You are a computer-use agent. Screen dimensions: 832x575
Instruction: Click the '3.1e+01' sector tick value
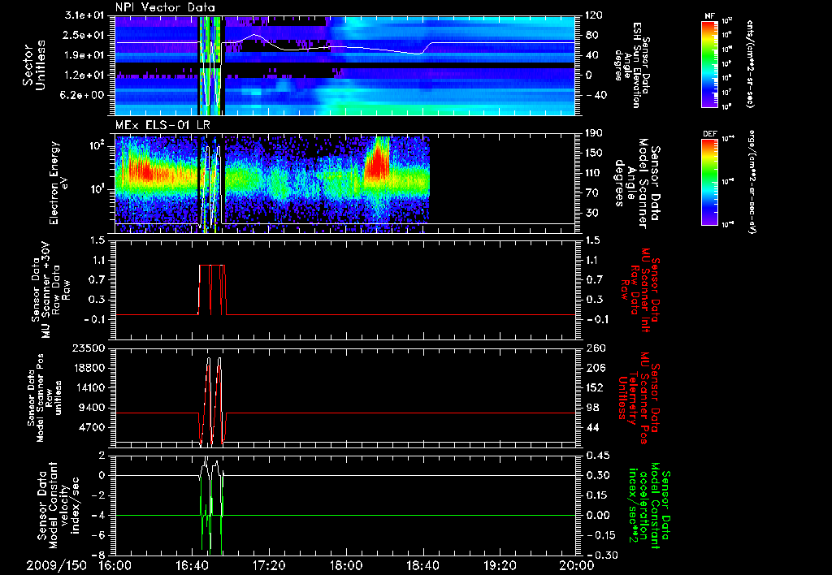86,16
